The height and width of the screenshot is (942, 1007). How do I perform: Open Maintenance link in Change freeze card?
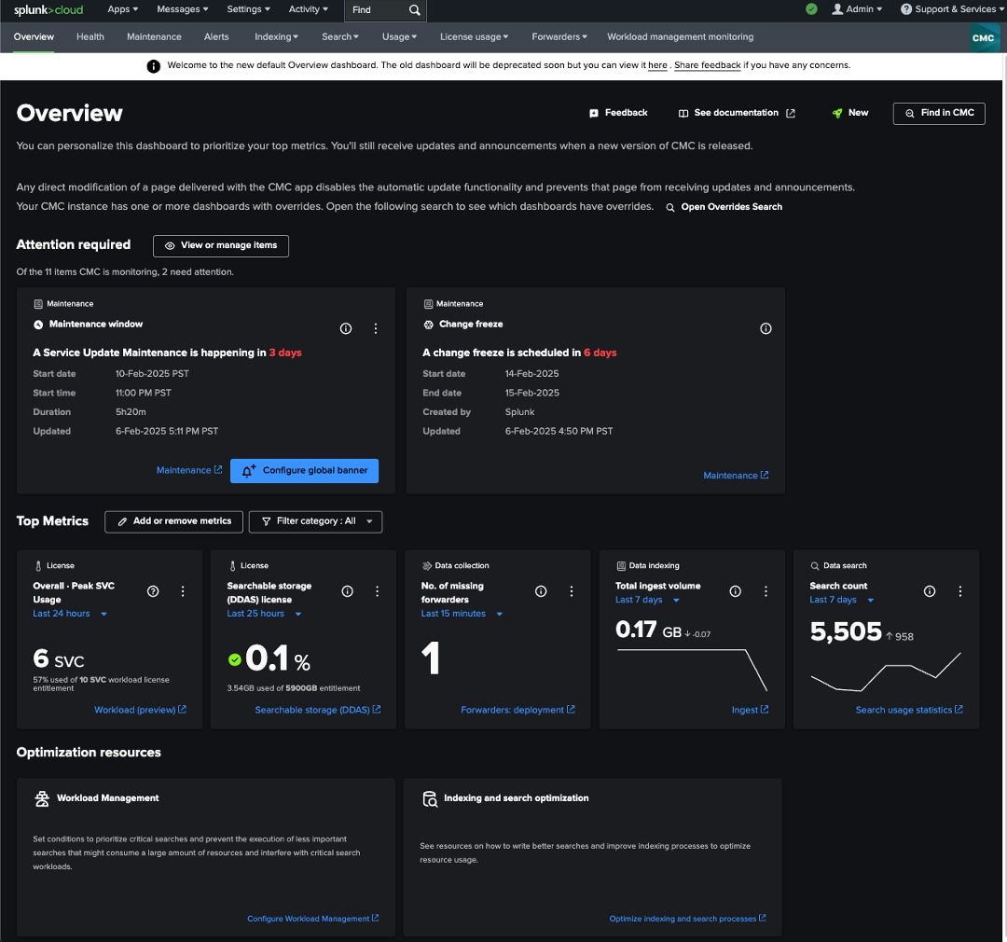736,476
